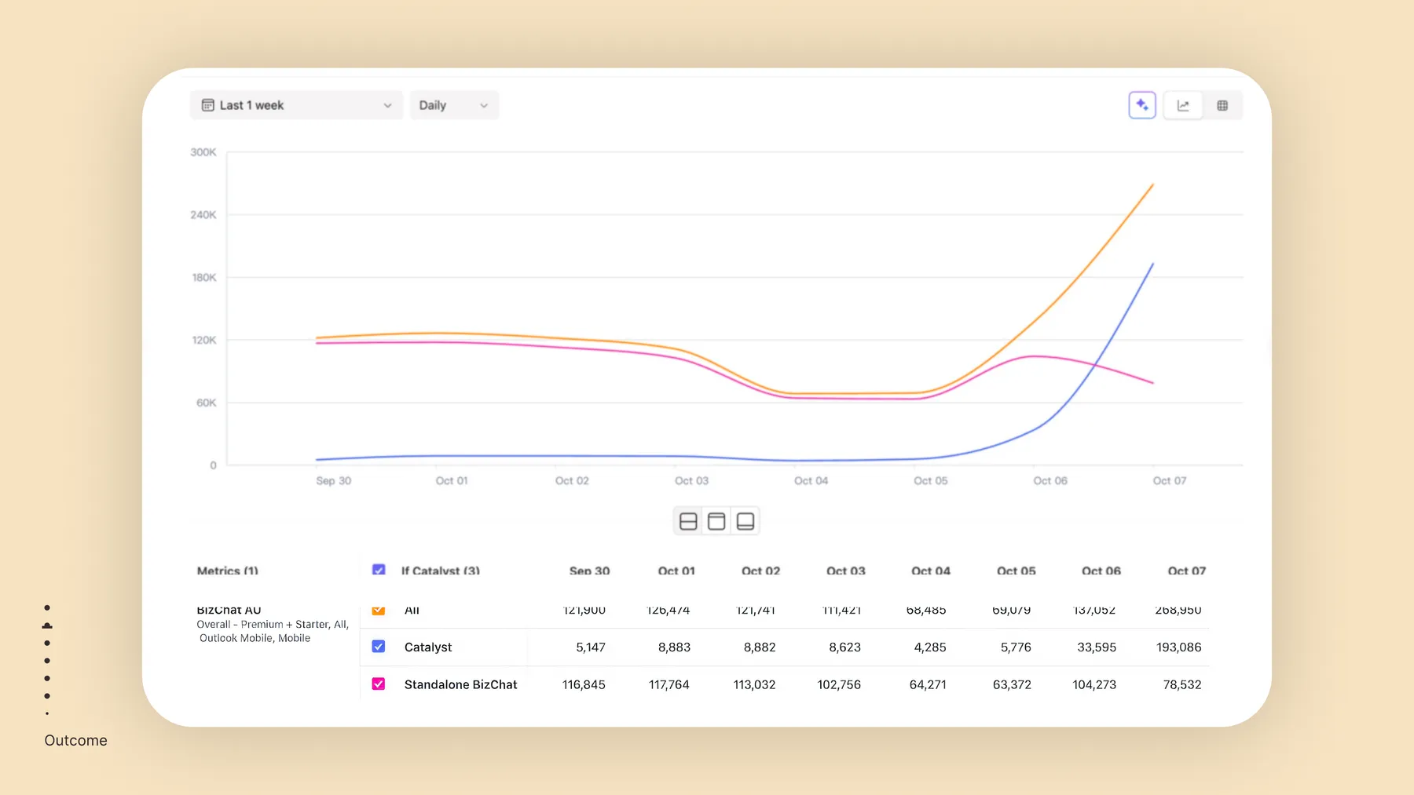Click the Oct 04 column header
The image size is (1414, 795).
[931, 571]
